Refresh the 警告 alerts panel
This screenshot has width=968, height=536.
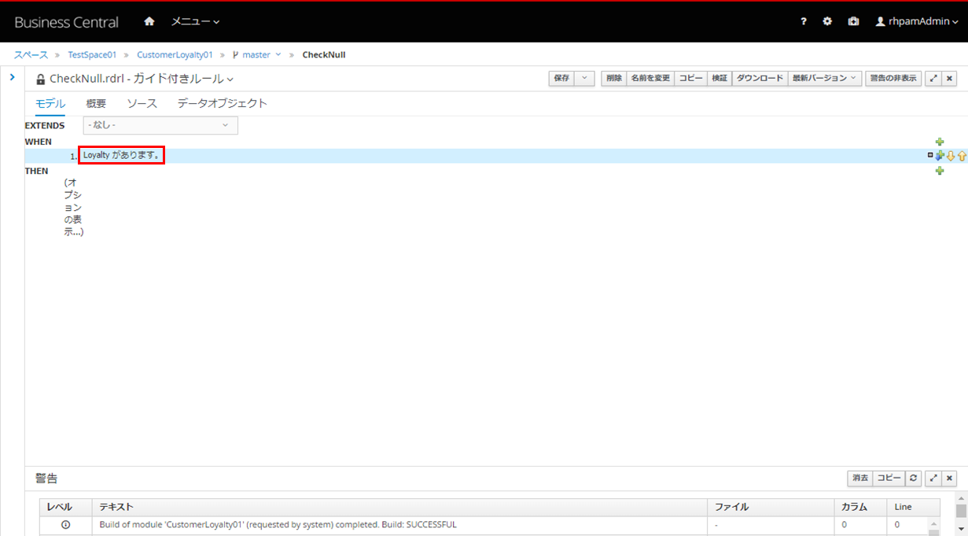pos(913,478)
